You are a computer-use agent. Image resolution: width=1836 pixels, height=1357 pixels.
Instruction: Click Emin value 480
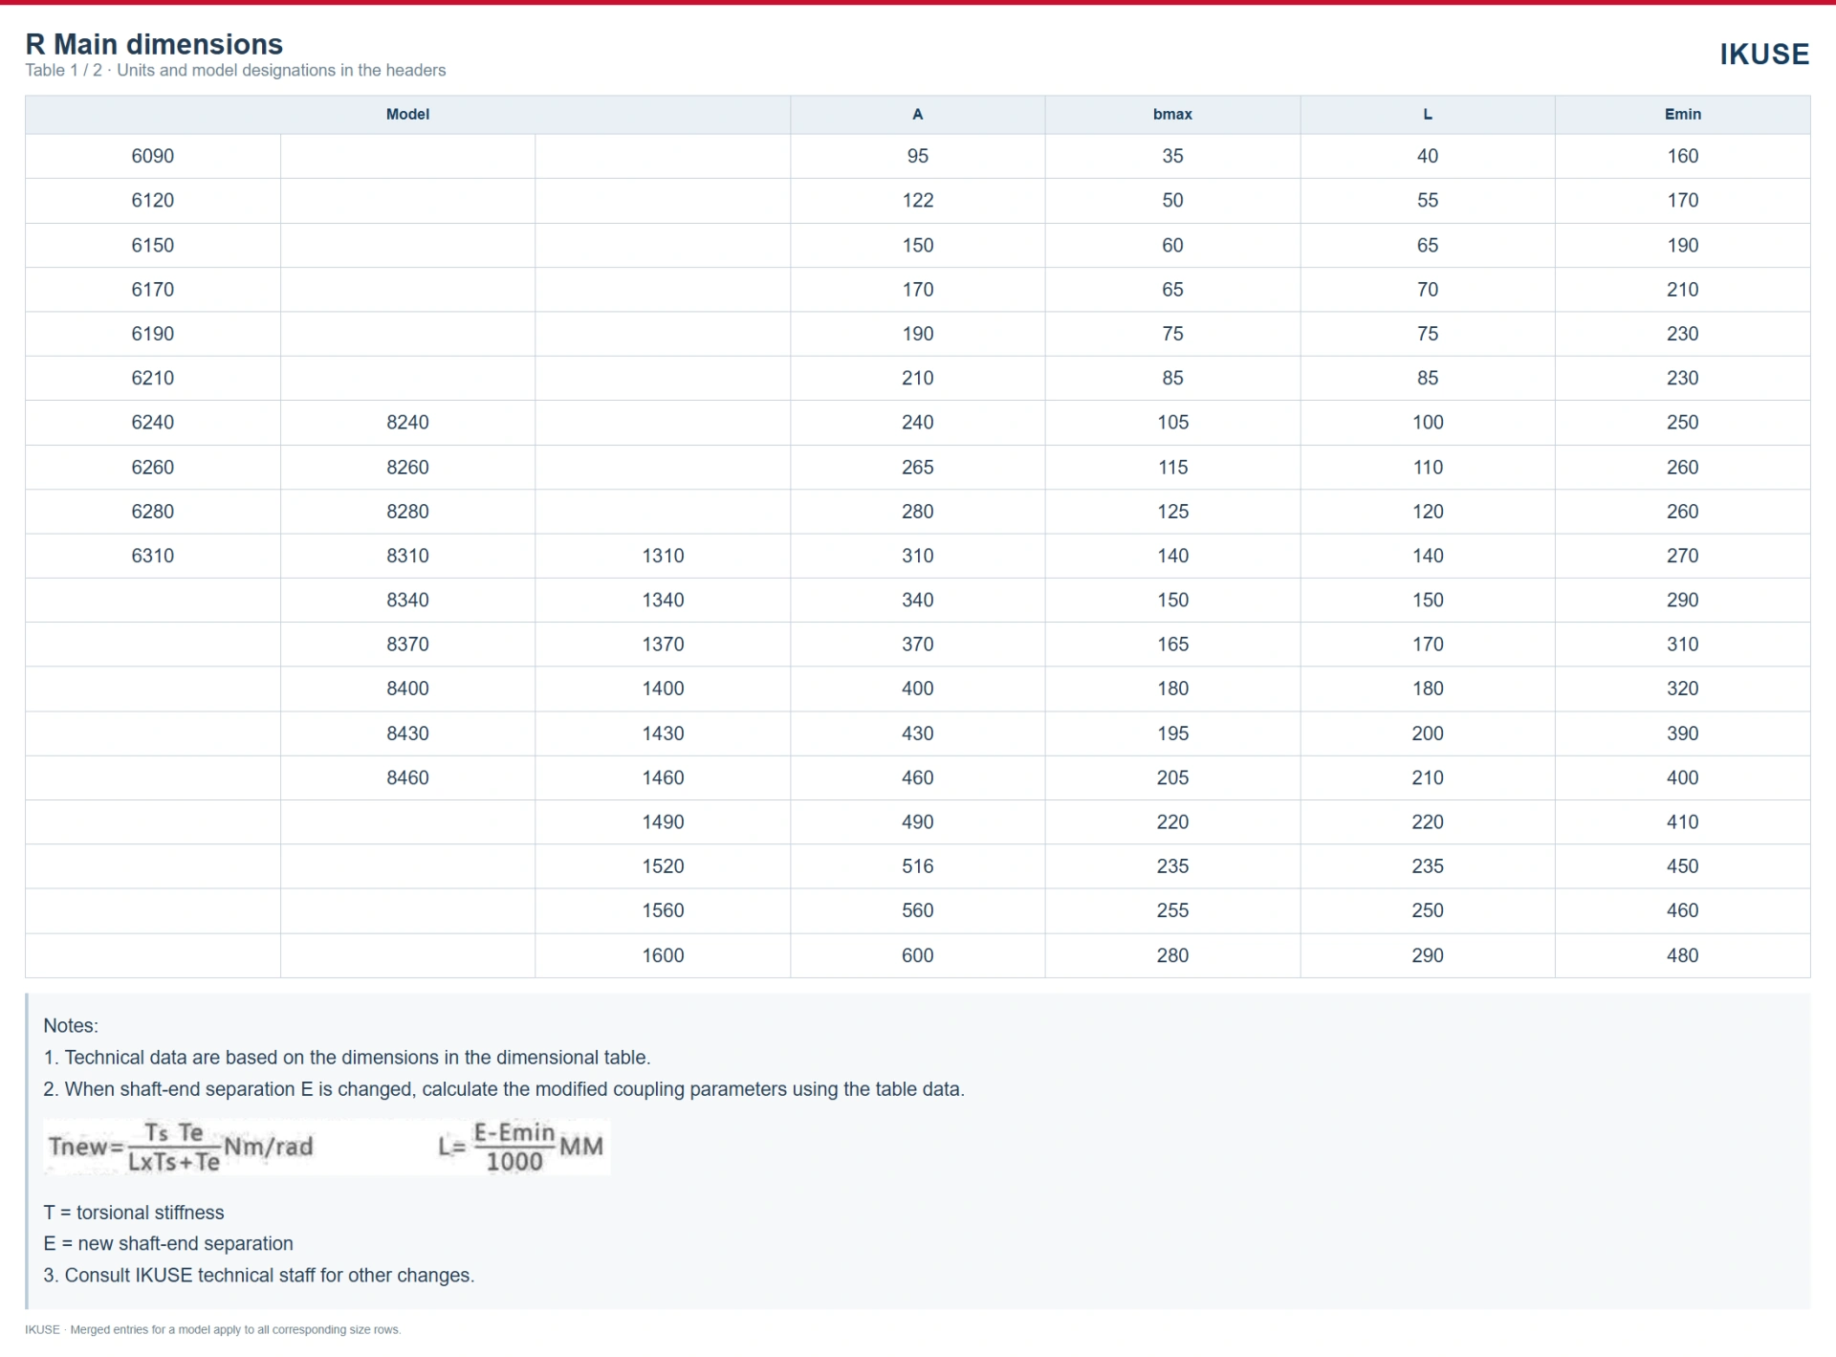(1682, 955)
